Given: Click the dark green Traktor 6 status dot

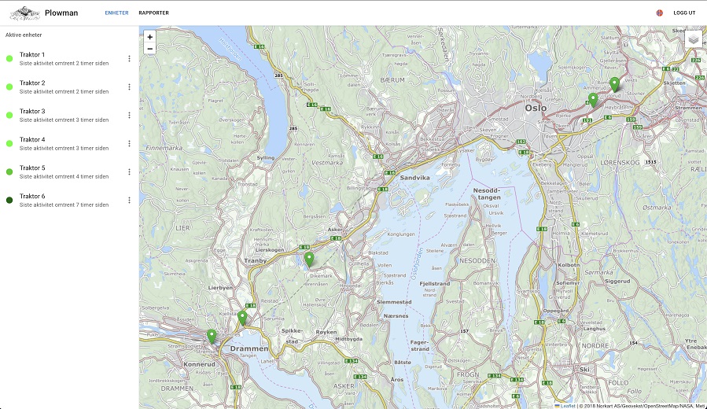Looking at the screenshot, I should tap(9, 201).
